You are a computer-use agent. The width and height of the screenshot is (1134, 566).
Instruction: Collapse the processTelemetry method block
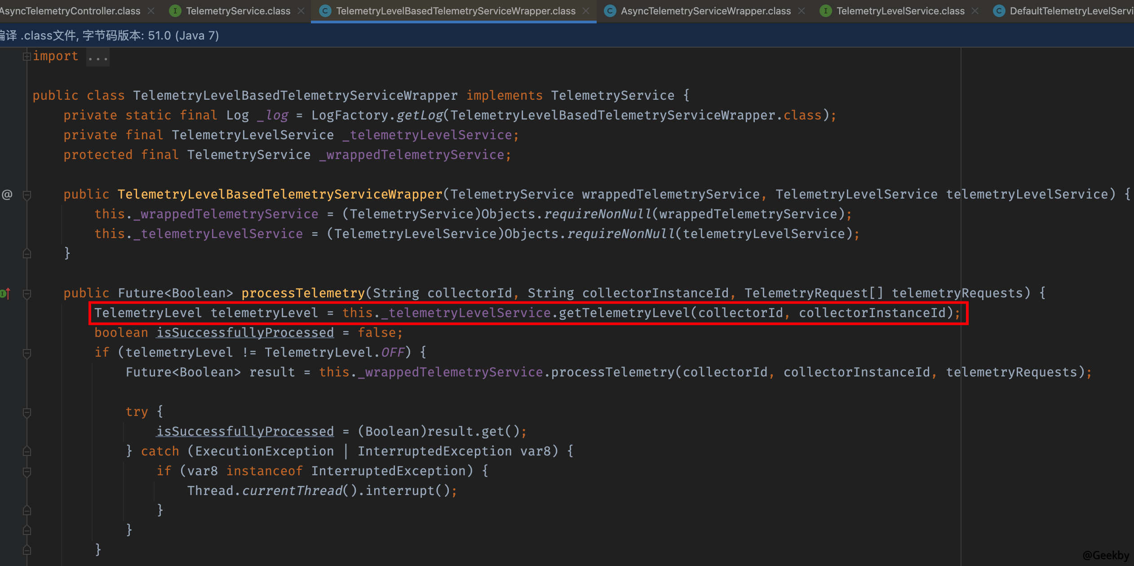[x=27, y=294]
